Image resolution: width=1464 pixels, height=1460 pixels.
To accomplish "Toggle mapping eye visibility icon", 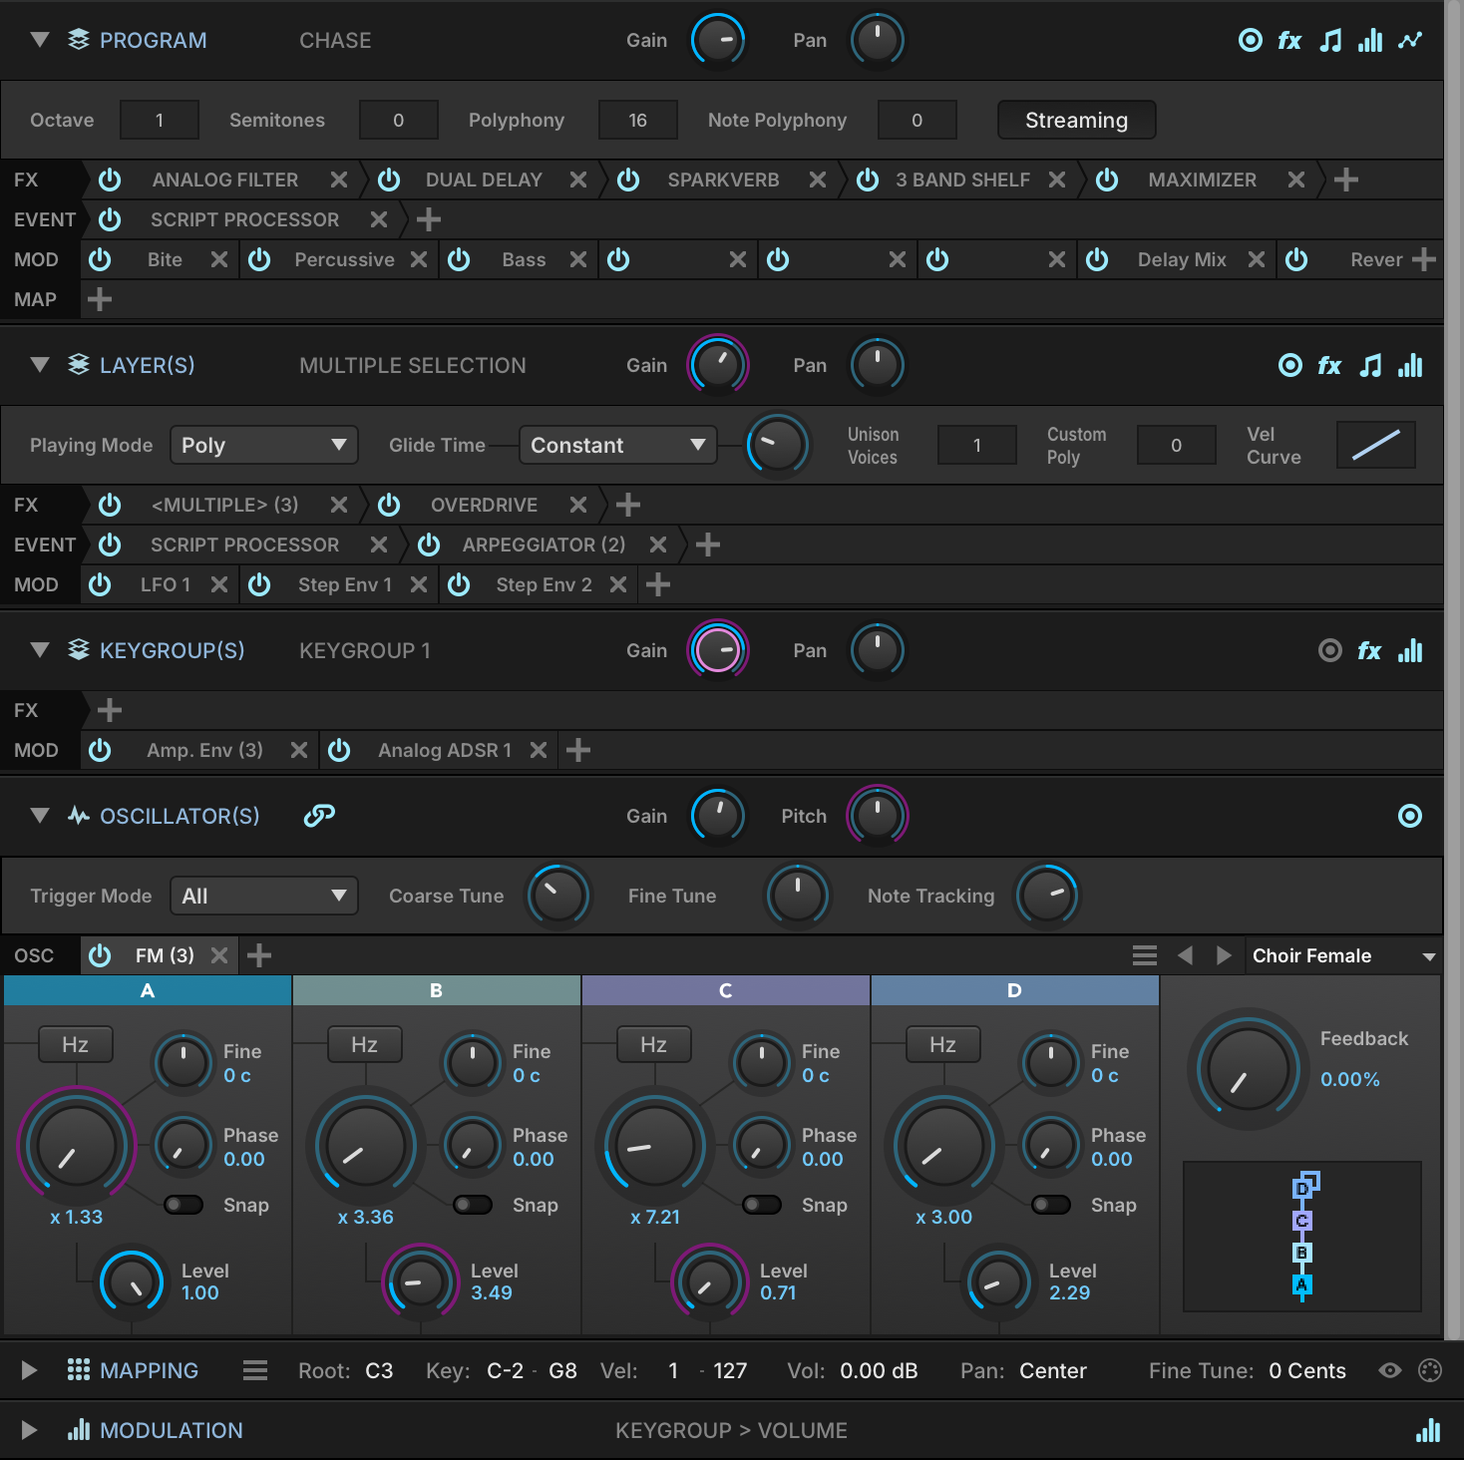I will pyautogui.click(x=1390, y=1370).
